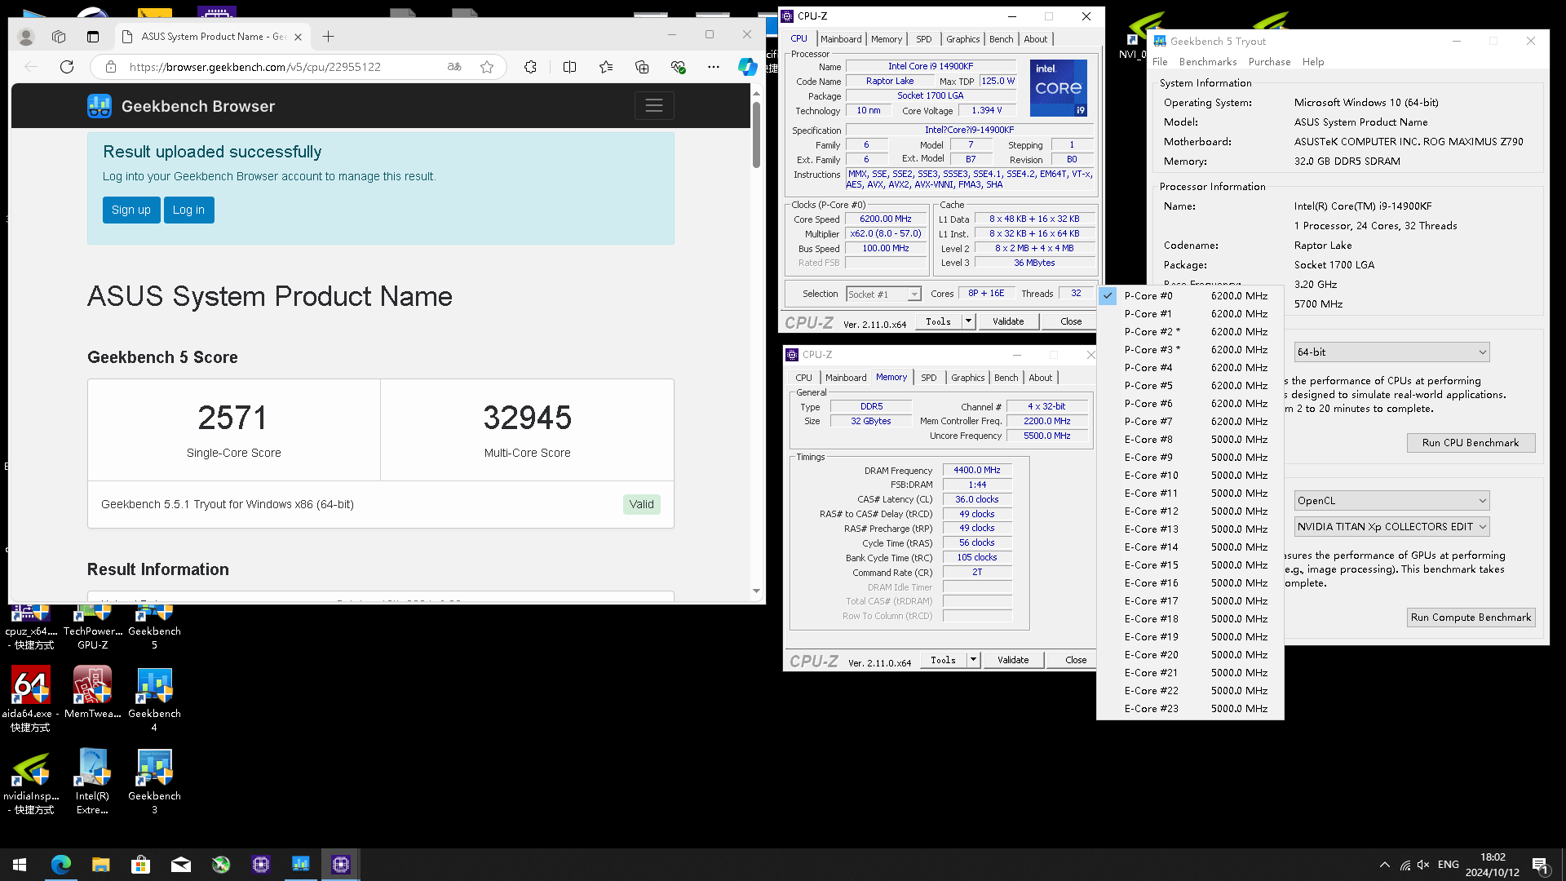Launch MemTweakIt desktop shortcut

(x=92, y=693)
